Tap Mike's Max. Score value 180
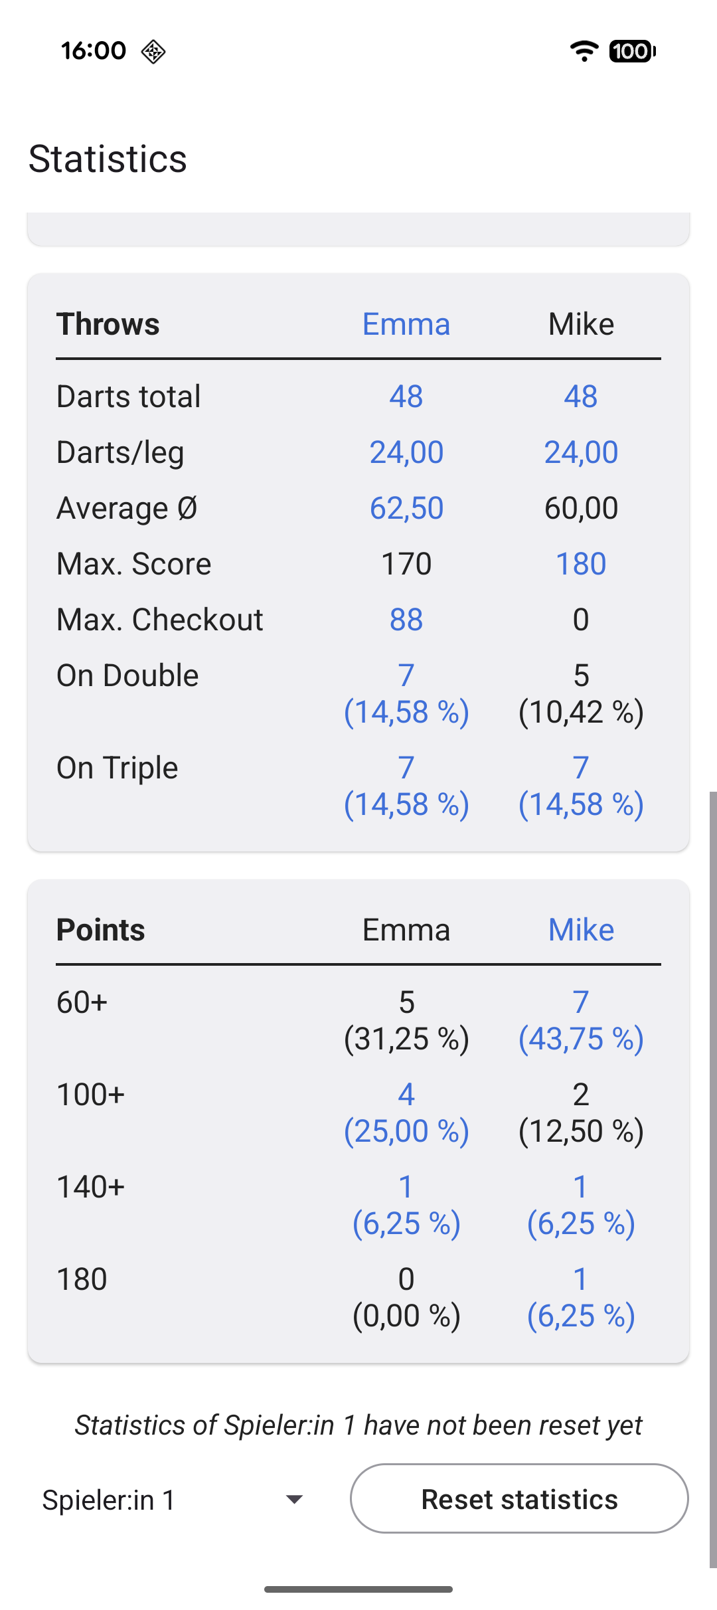 [x=581, y=564]
